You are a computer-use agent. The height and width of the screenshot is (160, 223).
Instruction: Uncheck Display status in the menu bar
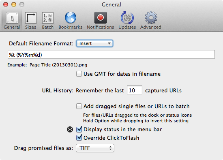click(x=79, y=129)
